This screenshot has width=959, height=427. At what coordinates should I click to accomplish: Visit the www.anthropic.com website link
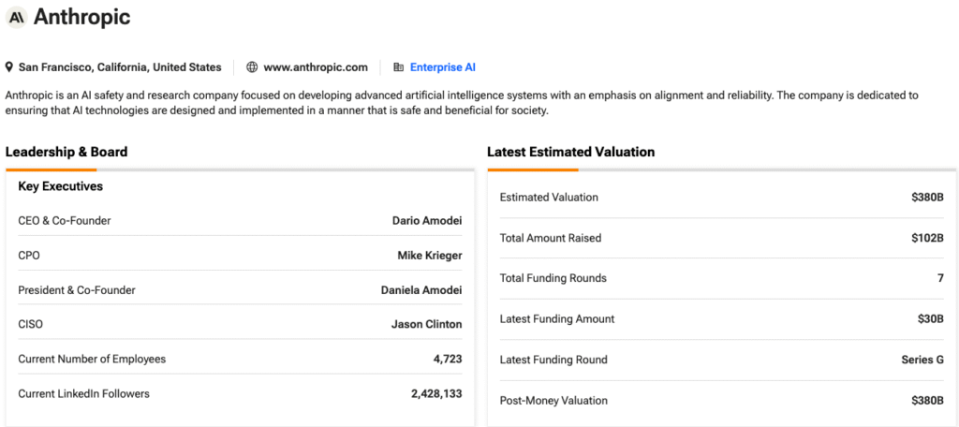pos(315,67)
